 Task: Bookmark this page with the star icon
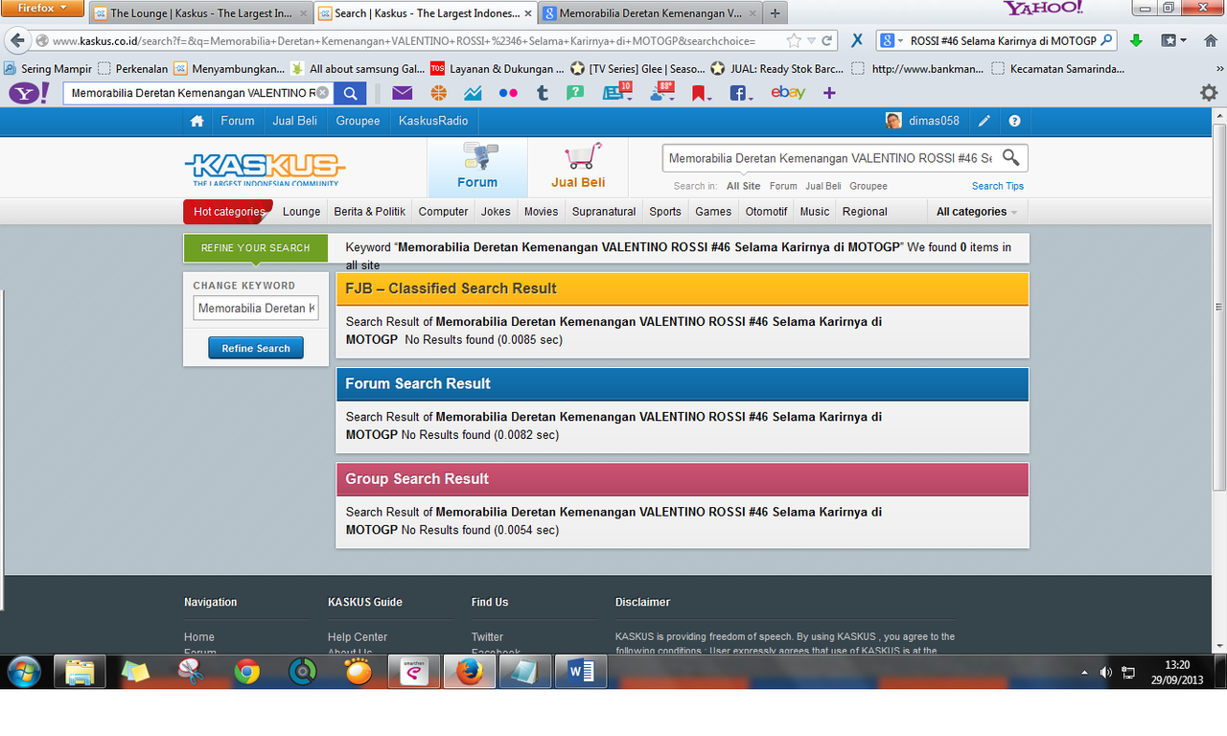point(794,41)
